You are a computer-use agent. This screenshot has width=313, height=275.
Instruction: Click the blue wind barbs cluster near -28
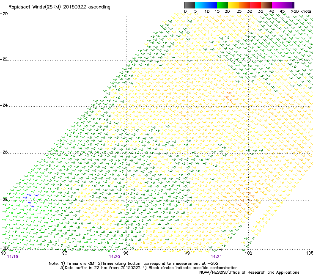coord(30,200)
